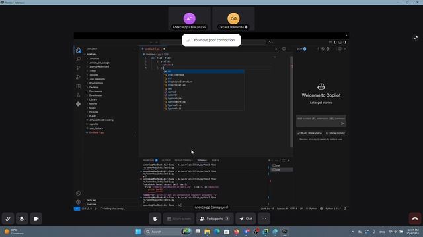Toggle the bottom panel layout icon

(340, 42)
